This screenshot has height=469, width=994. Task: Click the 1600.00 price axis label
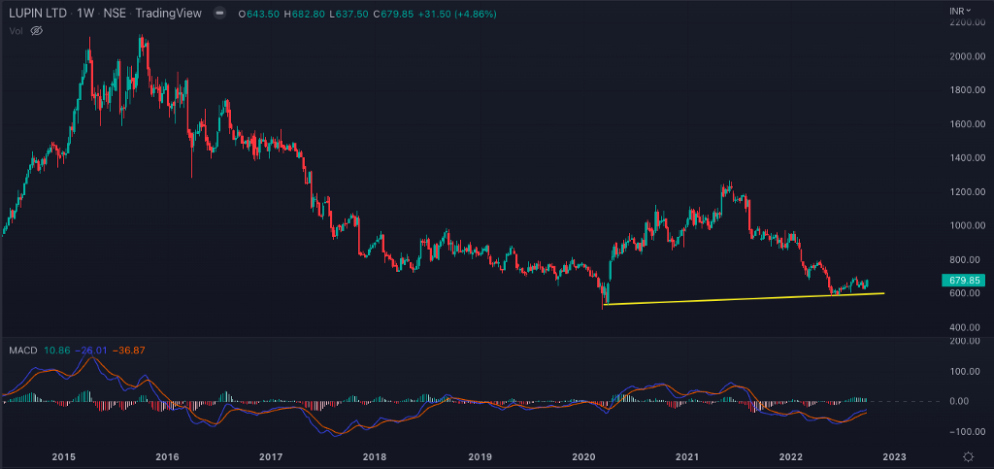click(x=967, y=124)
